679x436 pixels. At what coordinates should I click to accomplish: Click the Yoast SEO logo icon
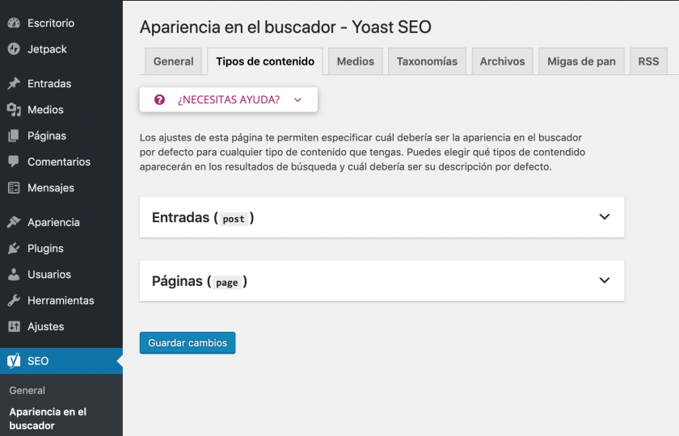coord(14,361)
